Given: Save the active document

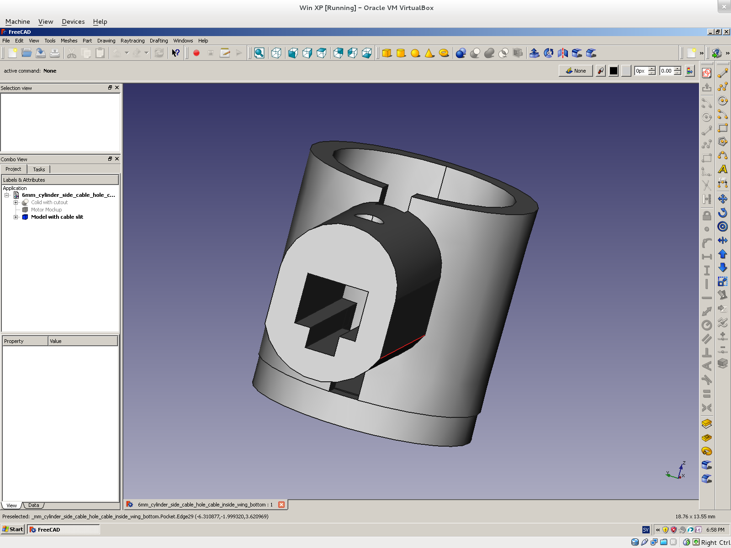Looking at the screenshot, I should [41, 53].
